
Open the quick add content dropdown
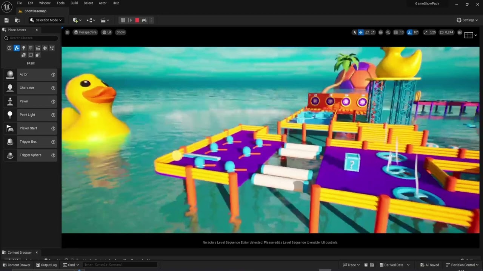click(77, 20)
